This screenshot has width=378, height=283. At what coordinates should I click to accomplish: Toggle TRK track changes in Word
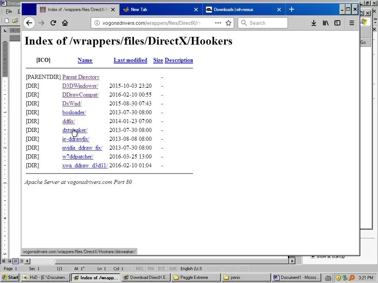(x=151, y=269)
